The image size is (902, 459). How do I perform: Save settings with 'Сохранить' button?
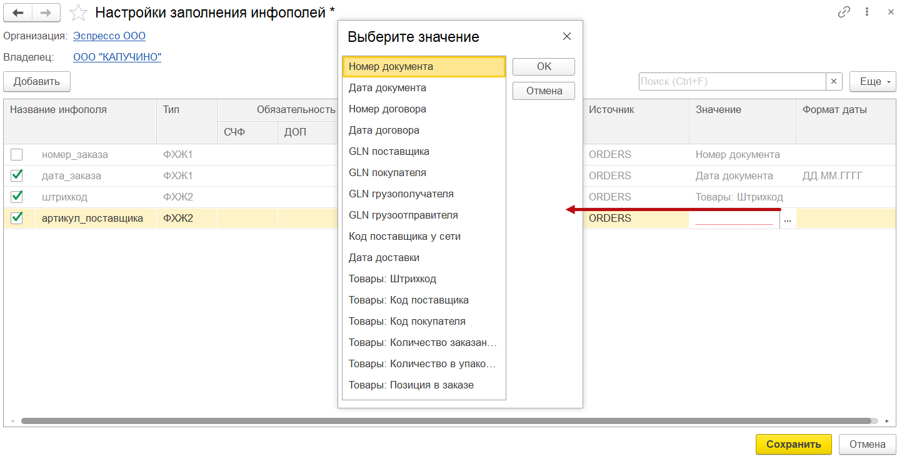point(793,445)
